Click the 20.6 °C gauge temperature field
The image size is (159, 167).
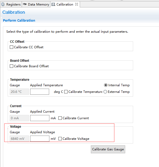[19, 92]
